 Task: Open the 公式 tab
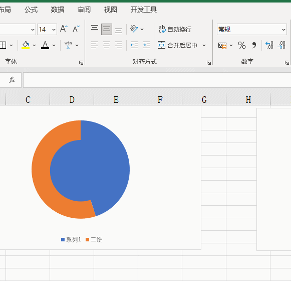coord(31,10)
